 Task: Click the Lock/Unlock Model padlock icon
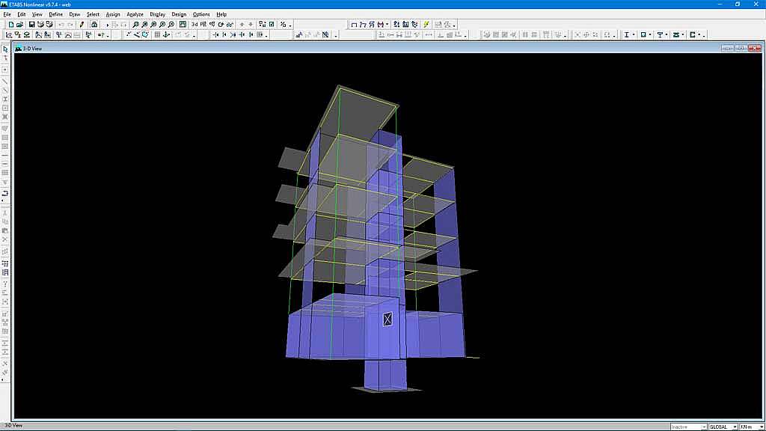click(x=94, y=25)
